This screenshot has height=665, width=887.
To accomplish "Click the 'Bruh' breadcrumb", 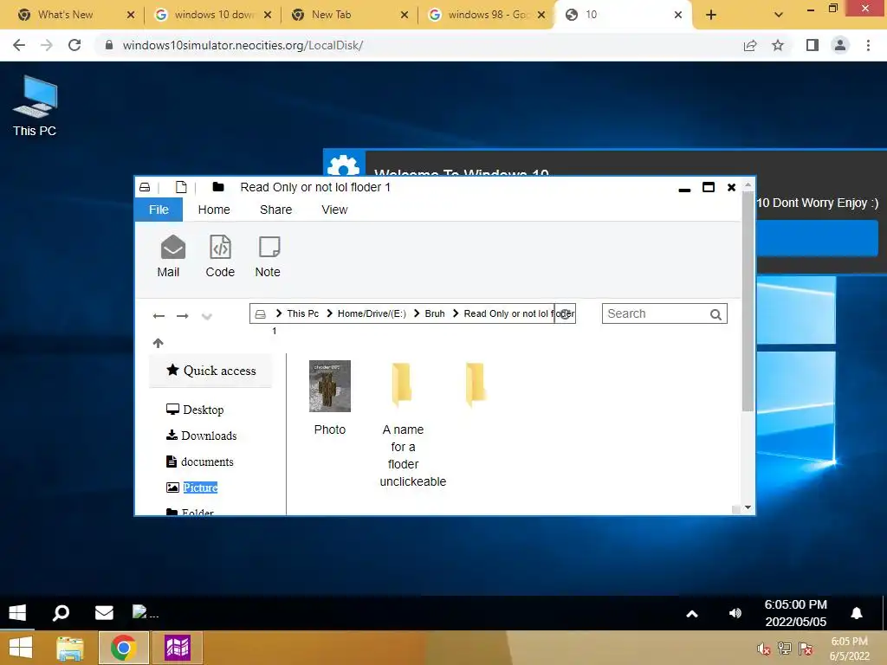I will 435,313.
